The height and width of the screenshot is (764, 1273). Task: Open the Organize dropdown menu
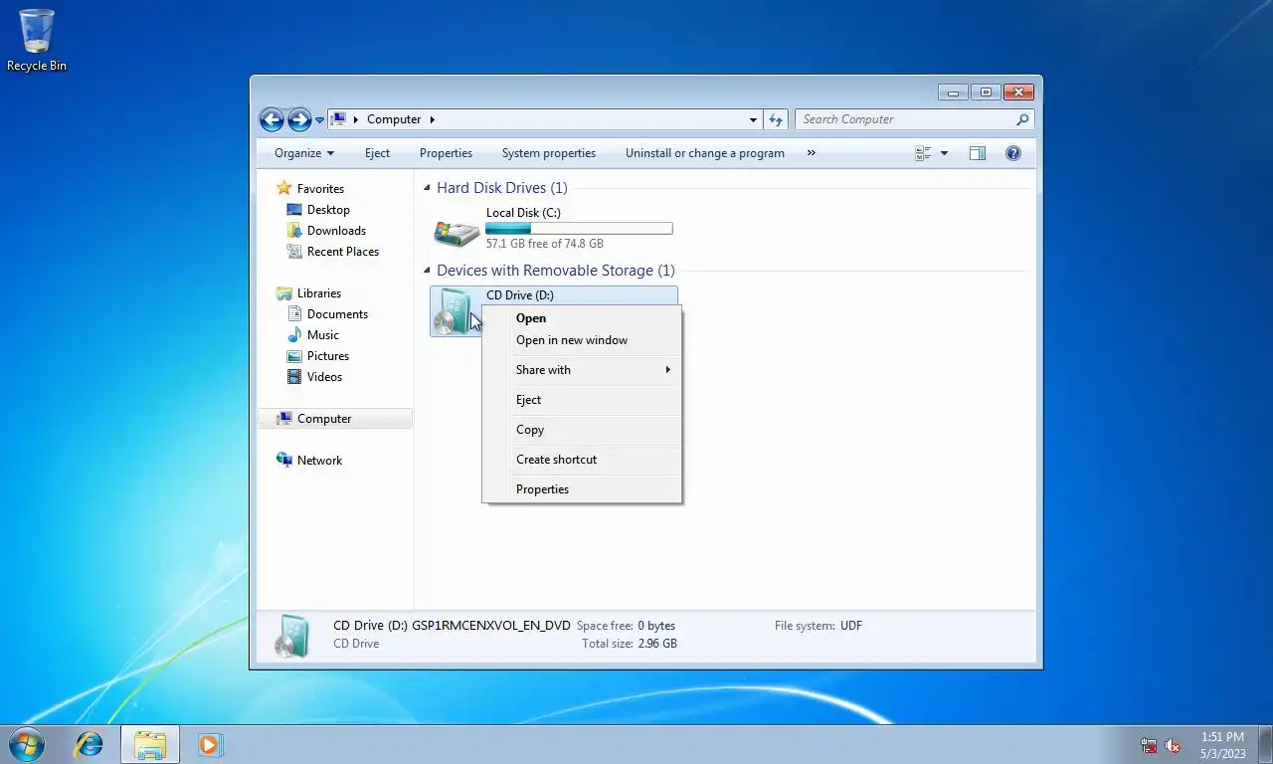[304, 153]
